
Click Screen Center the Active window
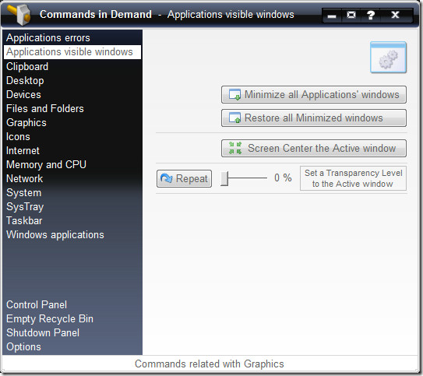pyautogui.click(x=314, y=148)
